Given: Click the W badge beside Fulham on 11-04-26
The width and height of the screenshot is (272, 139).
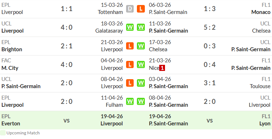Looking at the screenshot, I should pos(130,101).
